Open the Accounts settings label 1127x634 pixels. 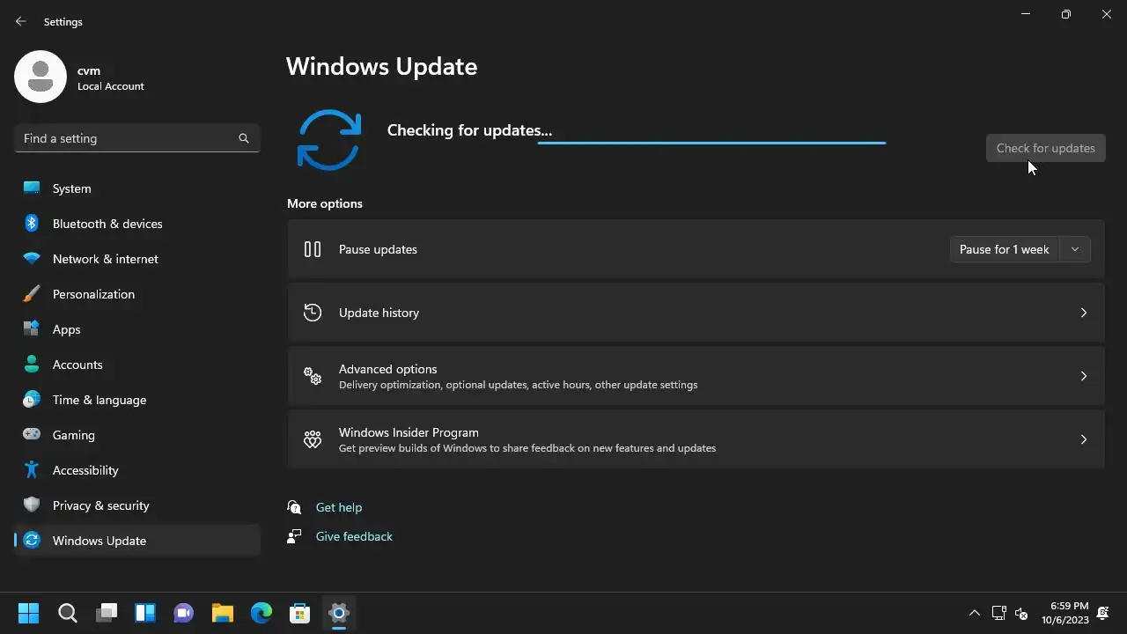(x=77, y=365)
